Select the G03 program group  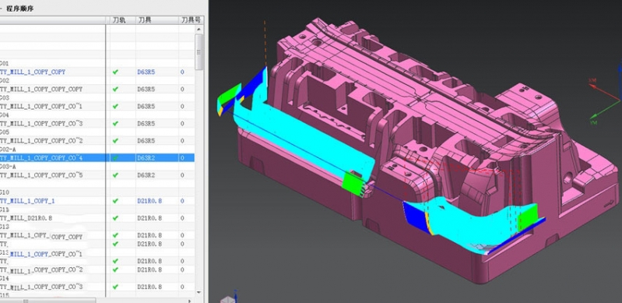[x=5, y=97]
